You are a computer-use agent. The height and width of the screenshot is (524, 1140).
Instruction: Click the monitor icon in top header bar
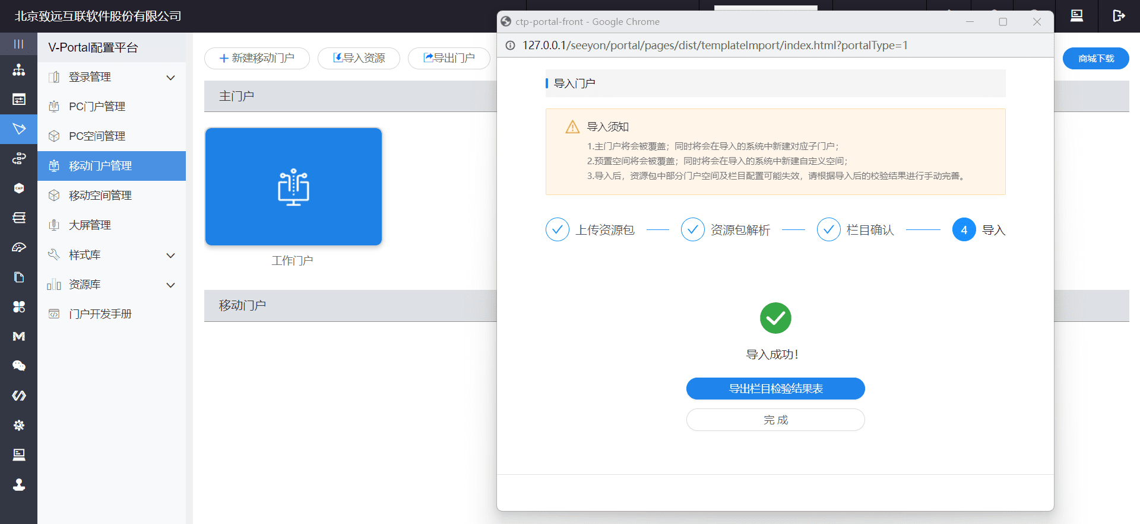(1076, 16)
